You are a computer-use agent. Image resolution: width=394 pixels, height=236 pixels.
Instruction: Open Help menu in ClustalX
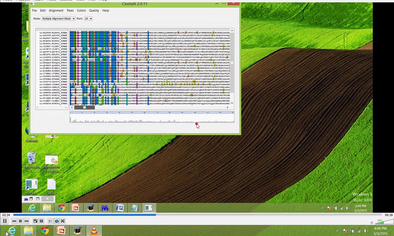pyautogui.click(x=105, y=10)
